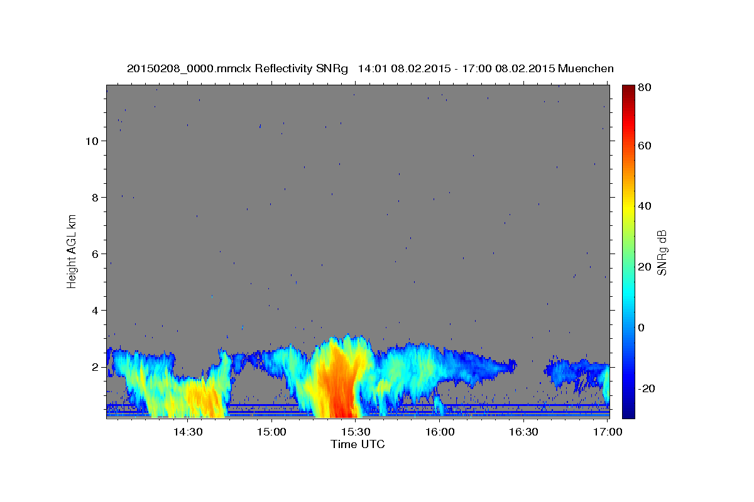Click the 15:30 time tick label
The width and height of the screenshot is (754, 502).
tap(355, 432)
